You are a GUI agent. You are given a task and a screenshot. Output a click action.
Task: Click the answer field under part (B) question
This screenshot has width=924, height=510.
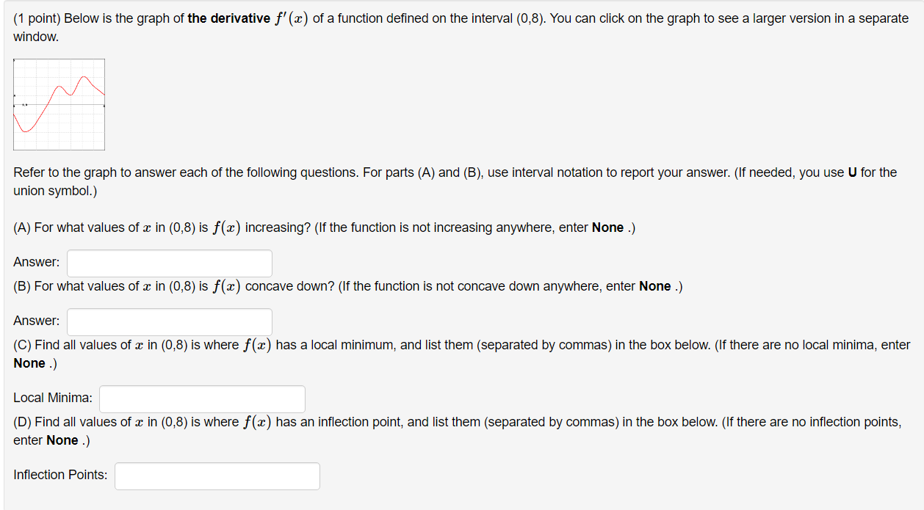coord(169,321)
